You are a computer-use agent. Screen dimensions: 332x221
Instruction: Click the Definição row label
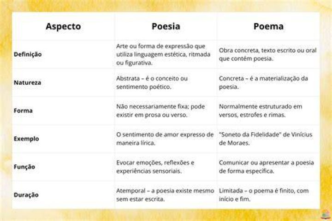(28, 54)
